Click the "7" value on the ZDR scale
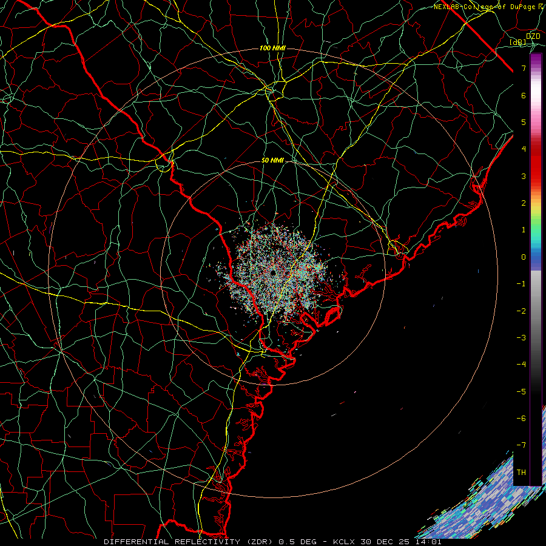 pyautogui.click(x=524, y=69)
